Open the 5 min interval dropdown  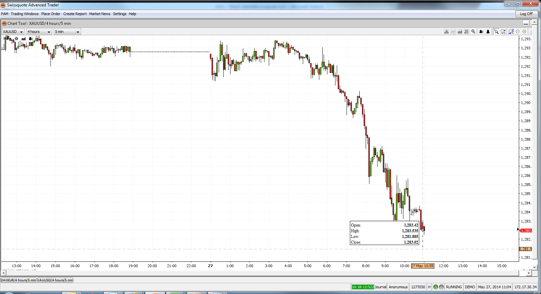[x=67, y=32]
